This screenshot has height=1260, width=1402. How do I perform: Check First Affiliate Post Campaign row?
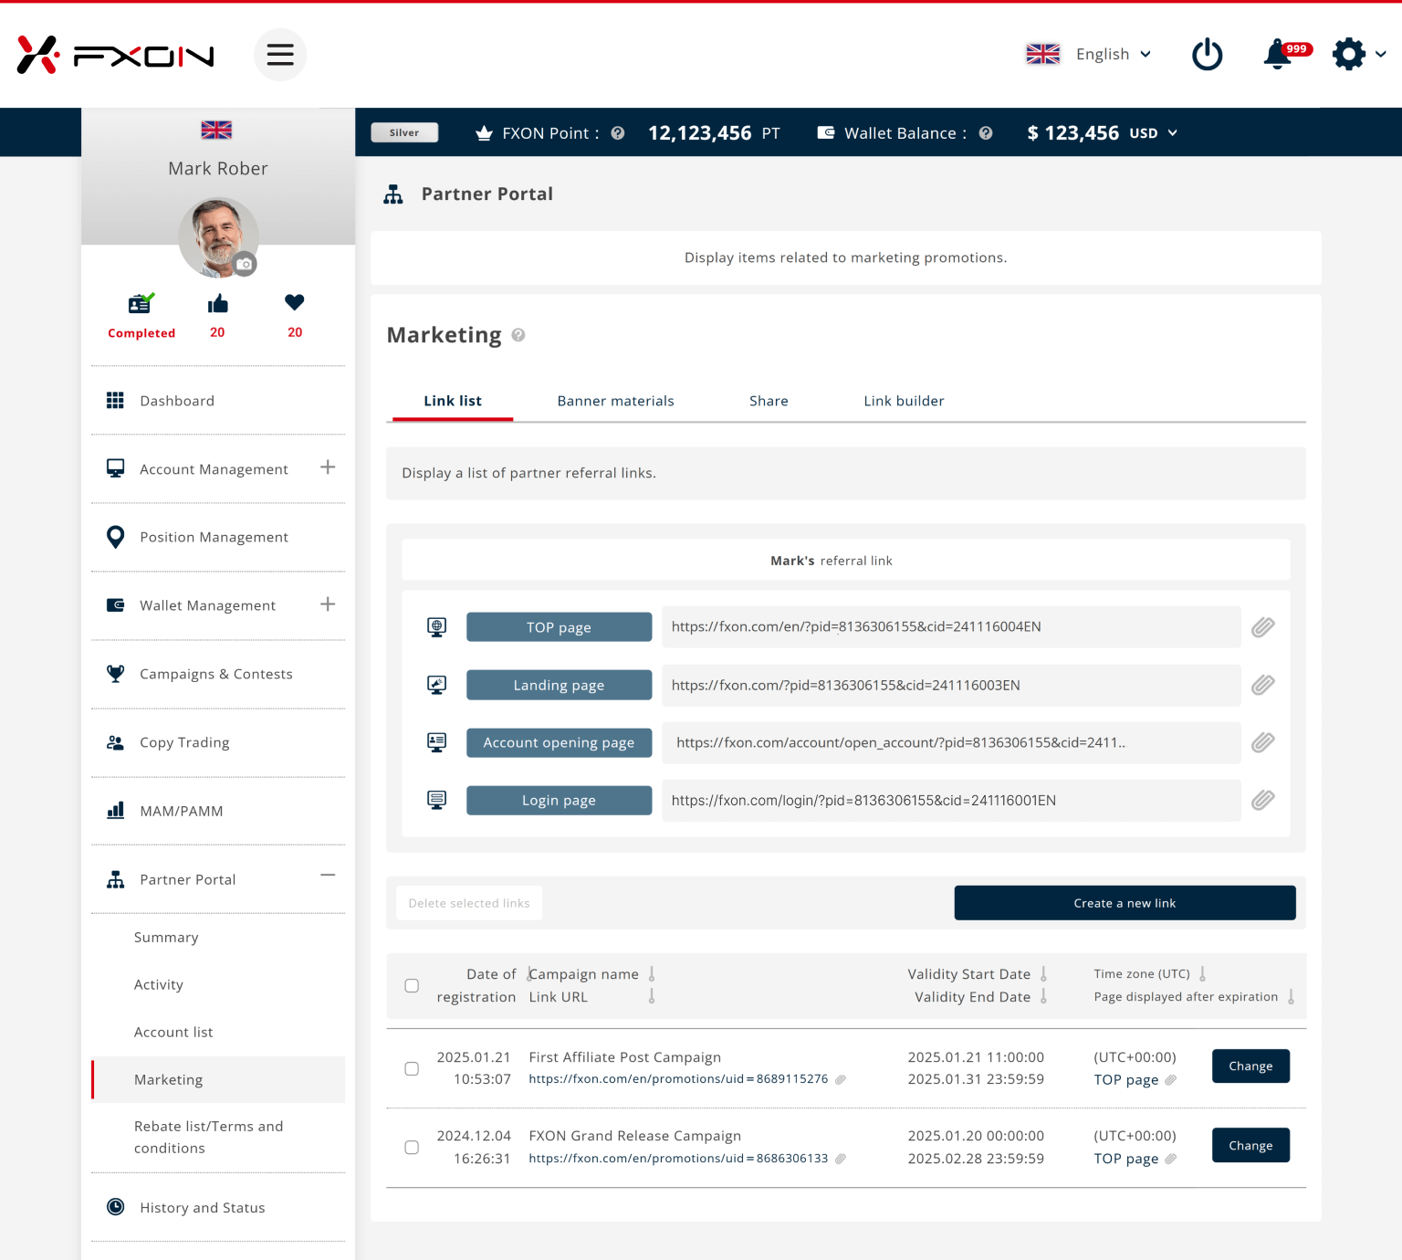412,1068
